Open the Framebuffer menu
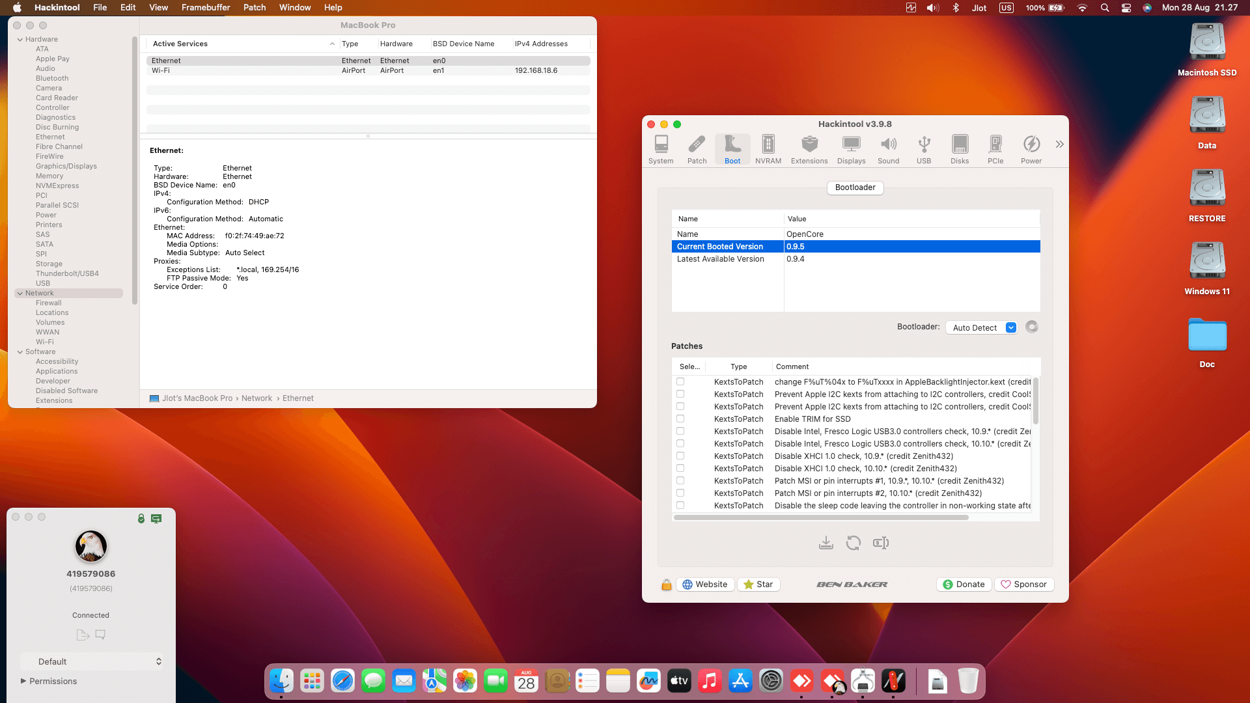The height and width of the screenshot is (703, 1250). (205, 8)
